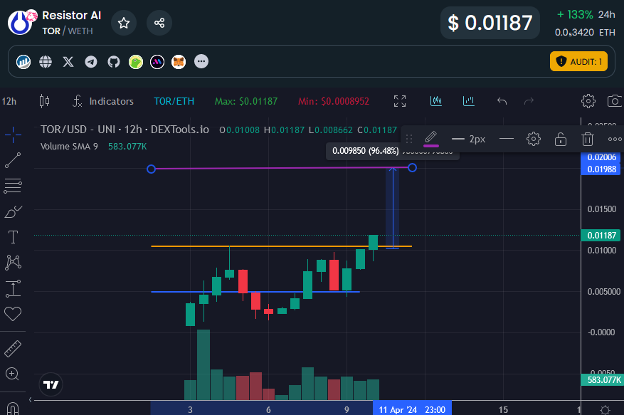Open the website globe icon link

[46, 62]
